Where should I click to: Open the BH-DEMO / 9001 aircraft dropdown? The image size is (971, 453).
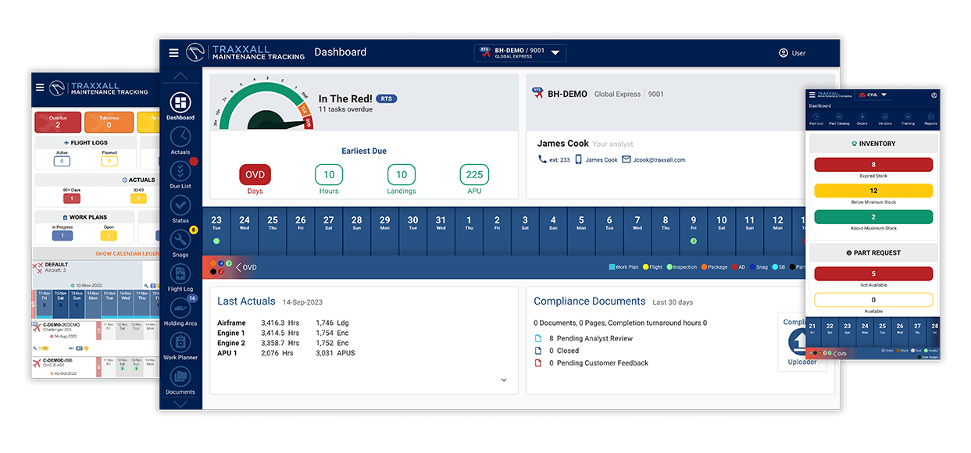520,53
